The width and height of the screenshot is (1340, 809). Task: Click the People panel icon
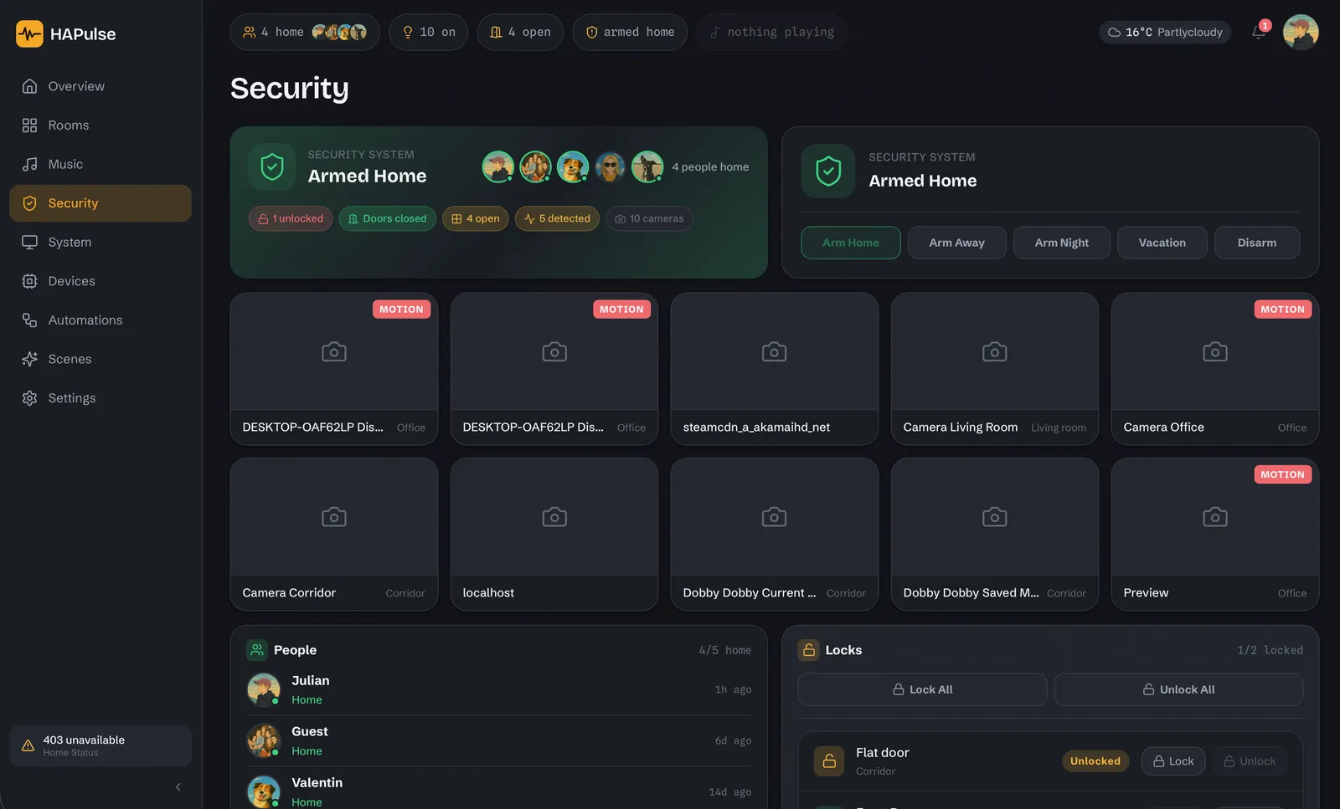tap(257, 650)
